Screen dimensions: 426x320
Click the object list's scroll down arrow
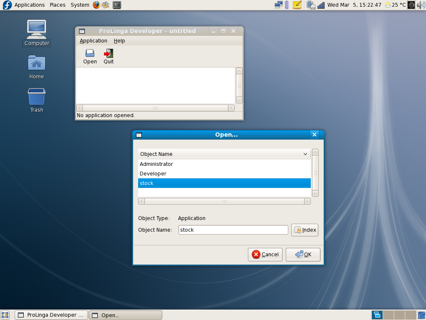pos(315,193)
